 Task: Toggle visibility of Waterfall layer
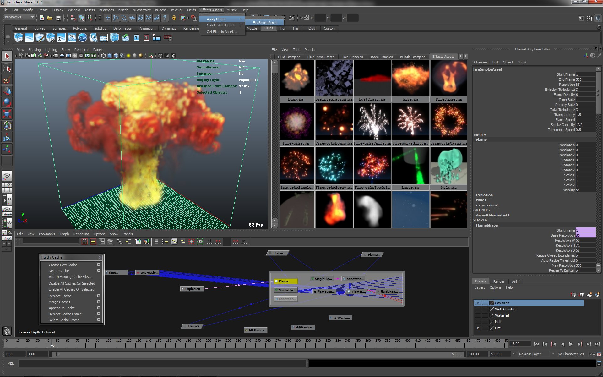478,315
